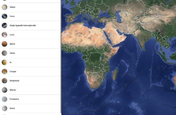Select the Io moon icon
The image size is (176, 115).
(4, 62)
